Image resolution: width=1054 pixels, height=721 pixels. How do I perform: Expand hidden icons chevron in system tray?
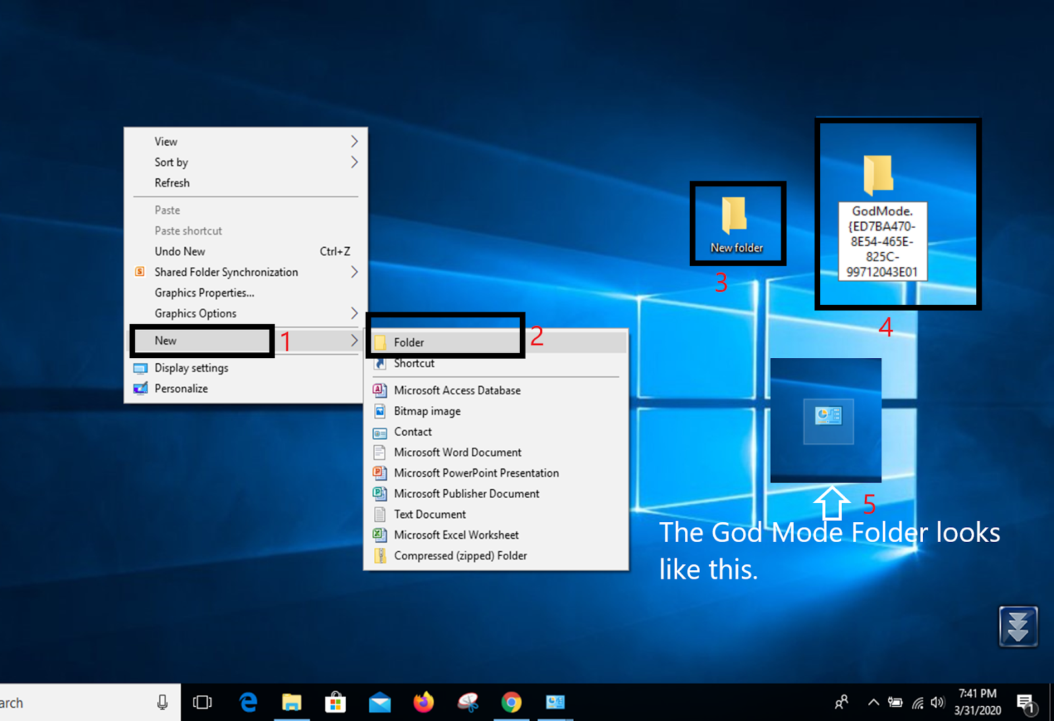874,703
